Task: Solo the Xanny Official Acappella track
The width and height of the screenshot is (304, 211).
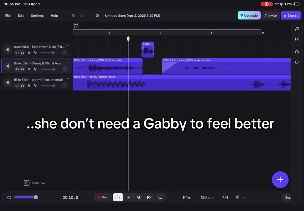Action: (x=23, y=69)
